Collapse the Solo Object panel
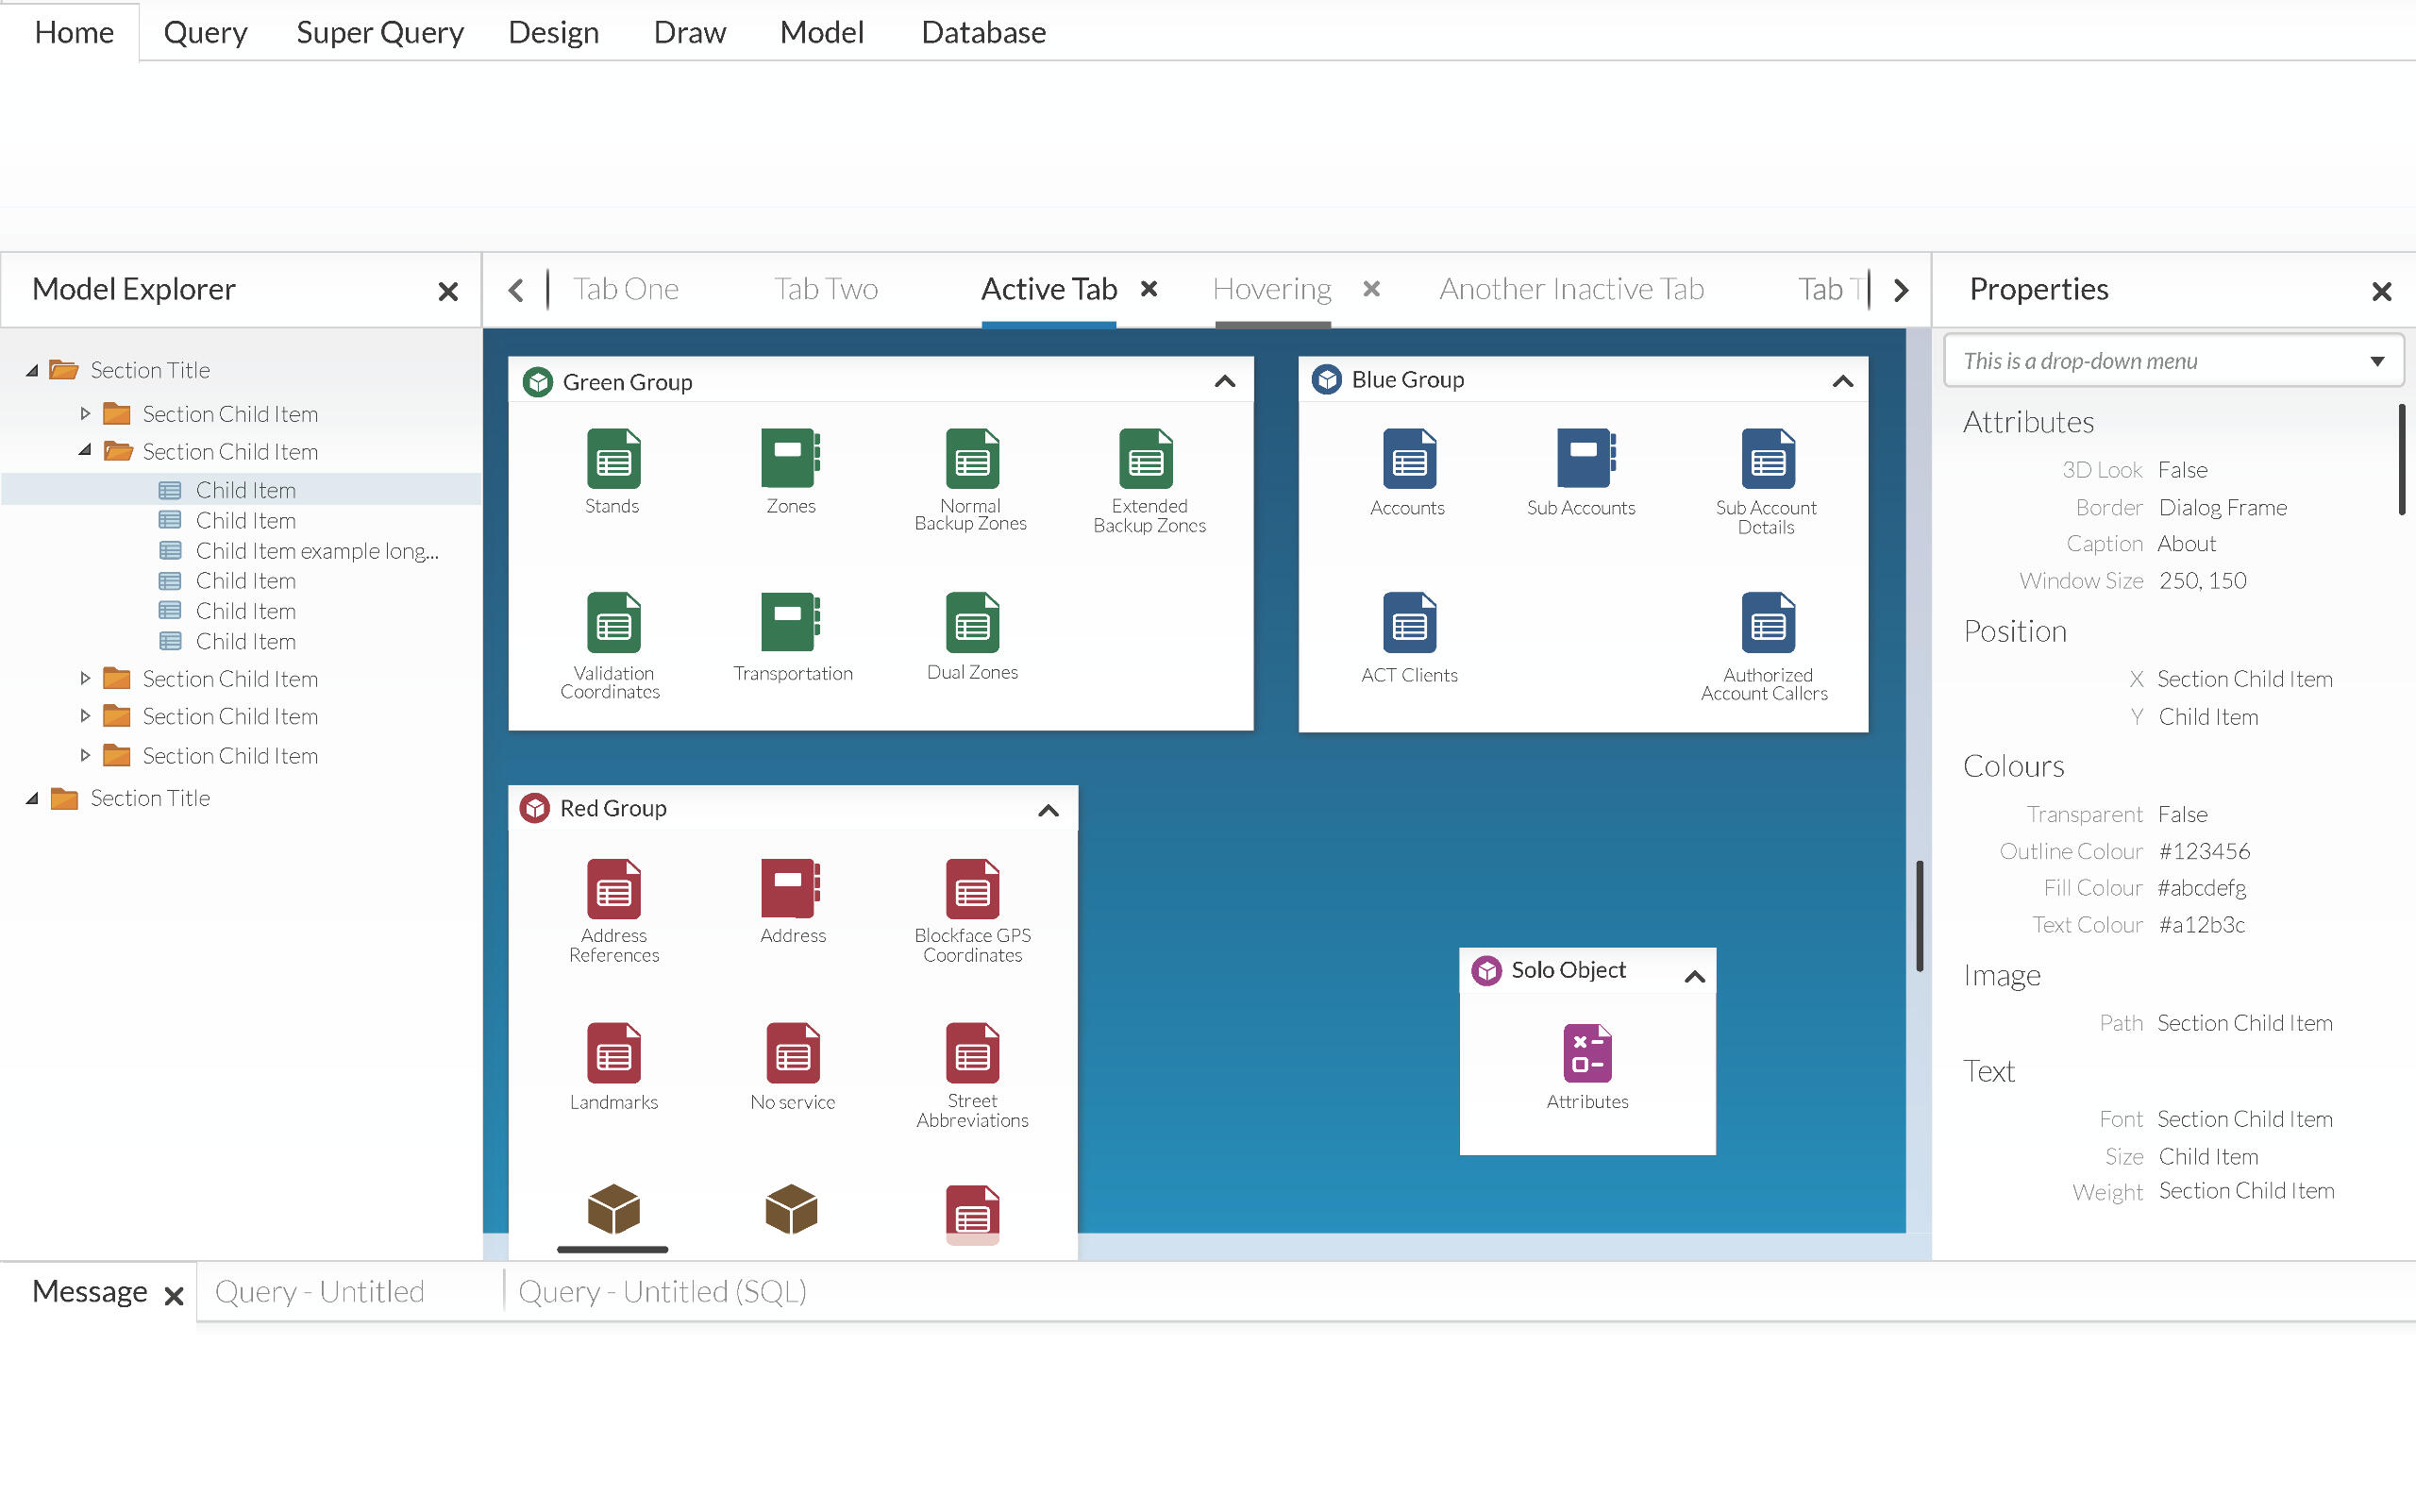Screen dimensions: 2416x1512 pyautogui.click(x=1694, y=976)
